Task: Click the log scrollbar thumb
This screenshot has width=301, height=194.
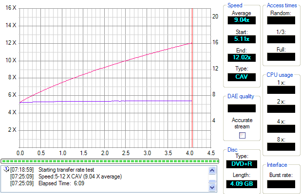Action: tap(212, 181)
